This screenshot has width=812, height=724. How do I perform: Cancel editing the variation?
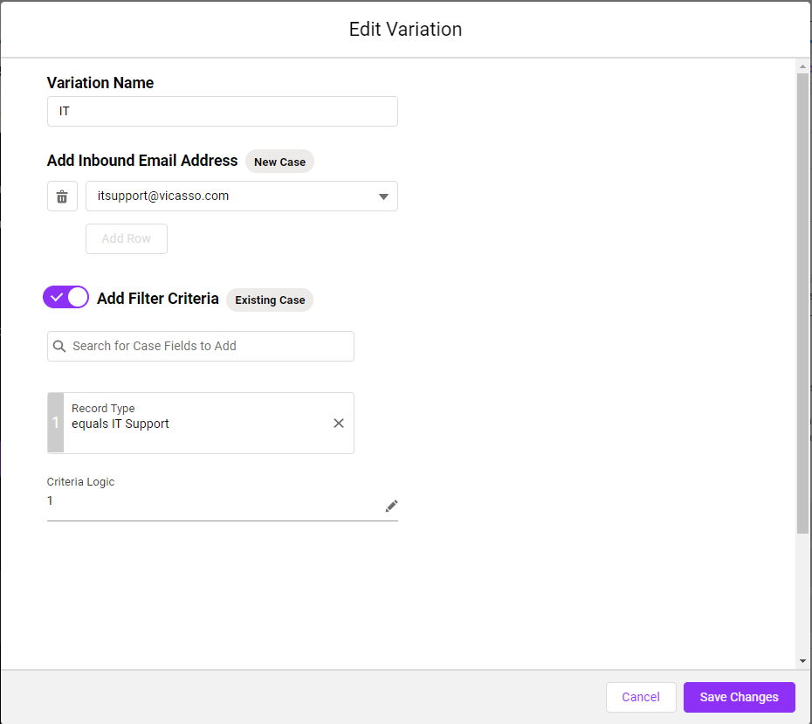point(641,697)
